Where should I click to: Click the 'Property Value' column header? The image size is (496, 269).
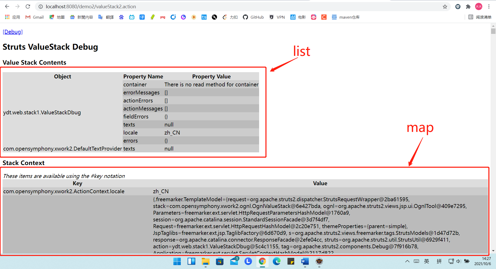(211, 77)
